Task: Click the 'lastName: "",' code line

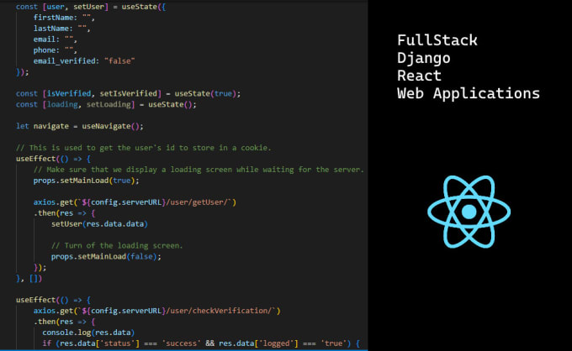Action: coord(61,29)
